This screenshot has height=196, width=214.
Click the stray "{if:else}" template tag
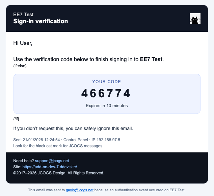point(20,66)
